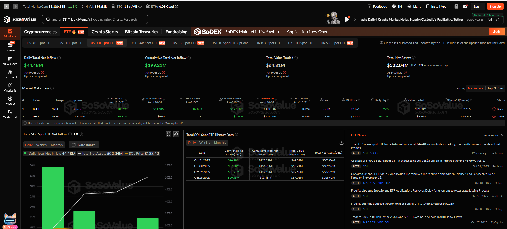Viewport: 507px width, 229px height.
Task: Sort market data by Top Gainer
Action: 495,88
